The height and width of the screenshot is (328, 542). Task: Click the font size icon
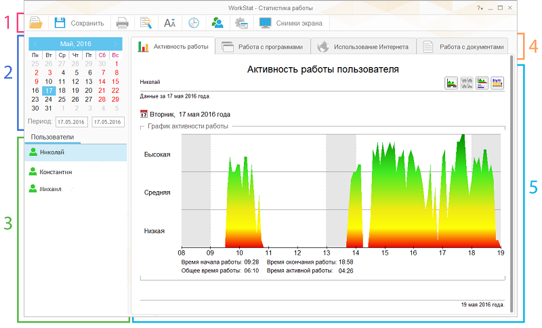pos(169,23)
